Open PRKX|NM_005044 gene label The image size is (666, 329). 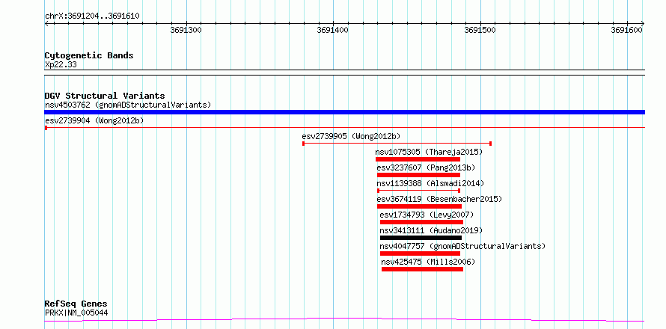pos(76,313)
